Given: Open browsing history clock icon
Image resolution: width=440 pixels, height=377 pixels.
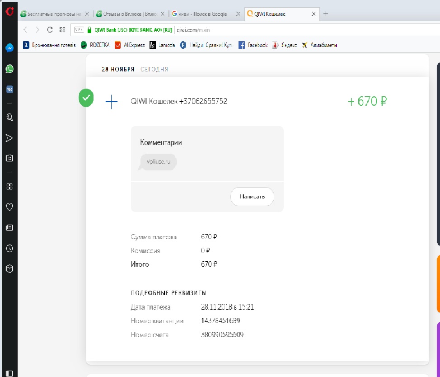Looking at the screenshot, I should 9,249.
